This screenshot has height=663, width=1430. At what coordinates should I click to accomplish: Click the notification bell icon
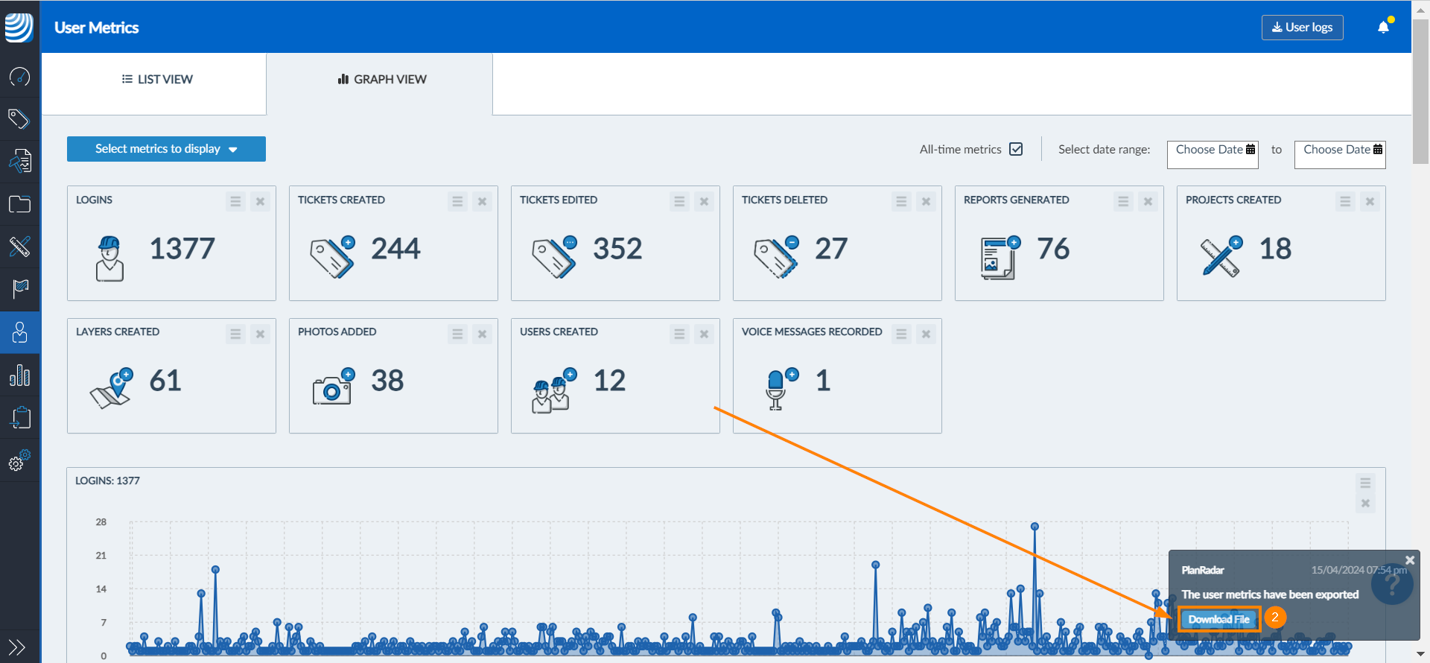click(1383, 27)
